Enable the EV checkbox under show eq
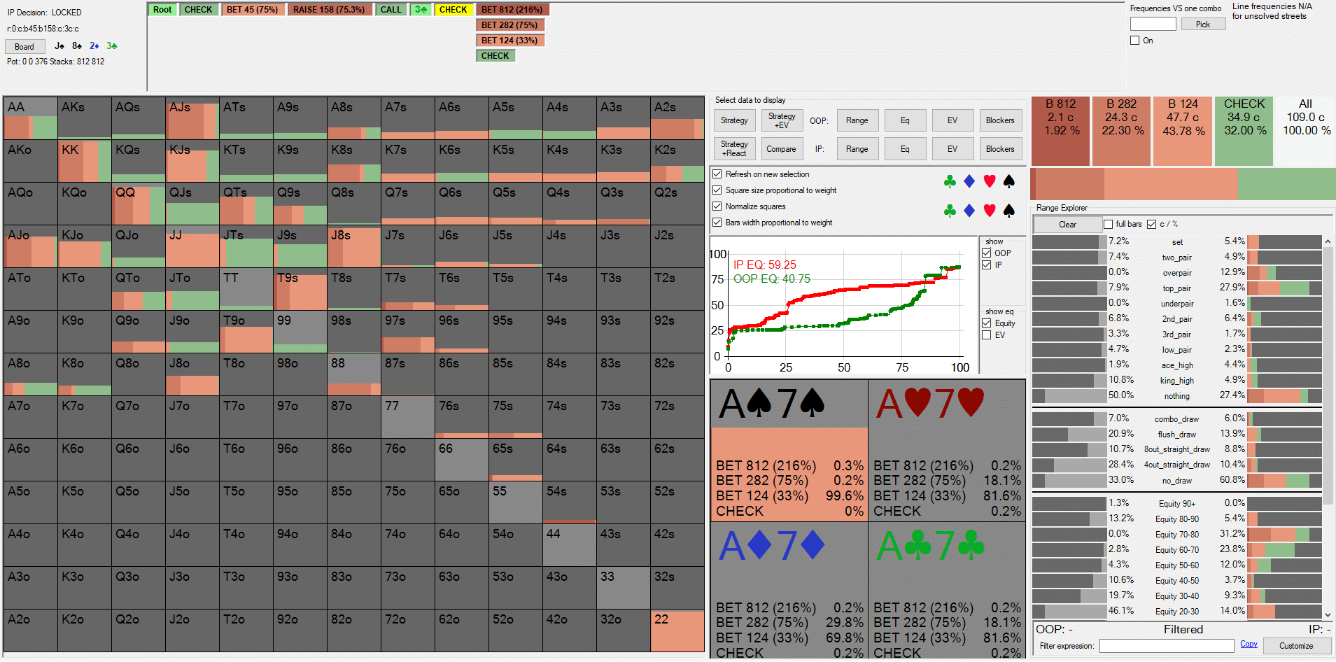This screenshot has width=1336, height=662. pos(987,335)
